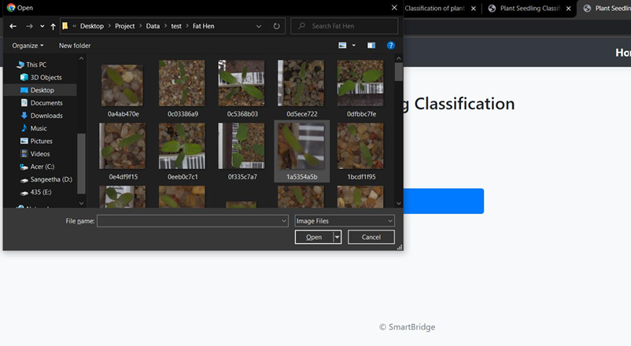Toggle the preview pane icon

pyautogui.click(x=371, y=46)
